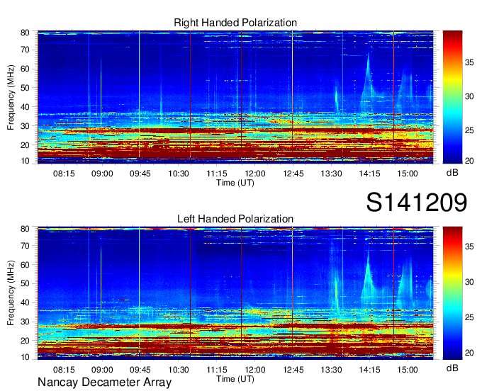The width and height of the screenshot is (482, 391).
Task: Click "14:15" tick on the Right Handed plot
Action: [369, 174]
